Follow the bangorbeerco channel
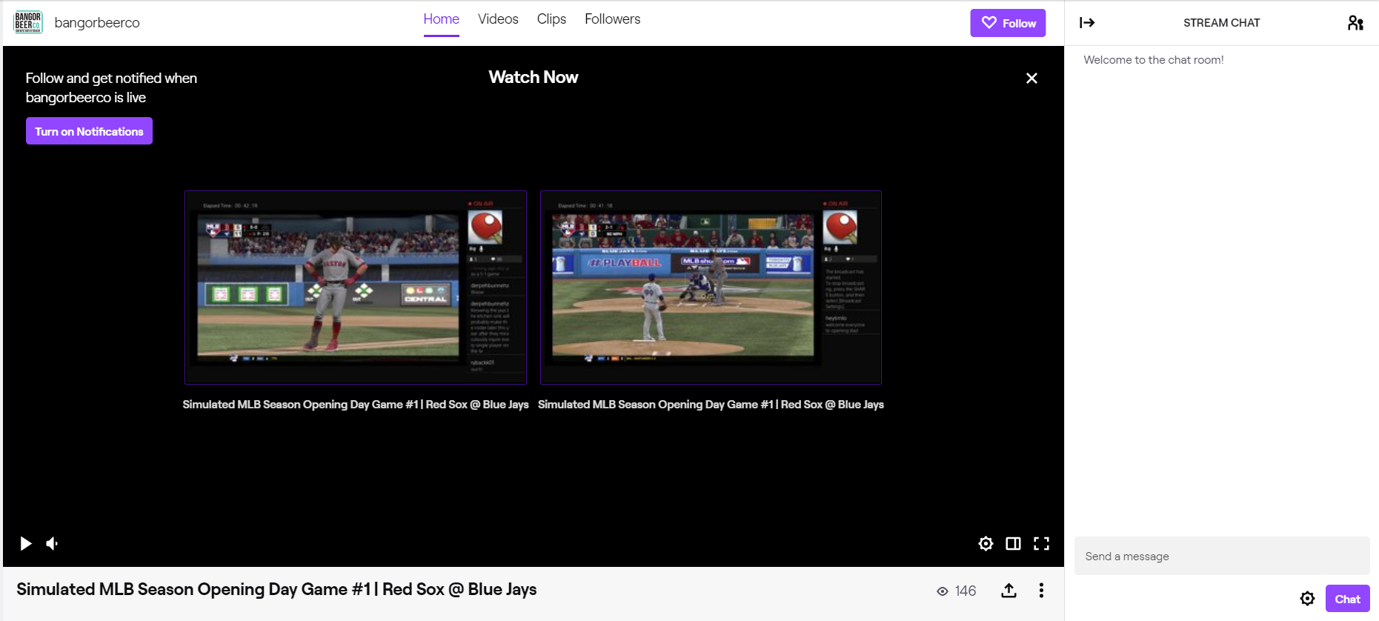Screen dimensions: 1379x621 [x=1008, y=23]
